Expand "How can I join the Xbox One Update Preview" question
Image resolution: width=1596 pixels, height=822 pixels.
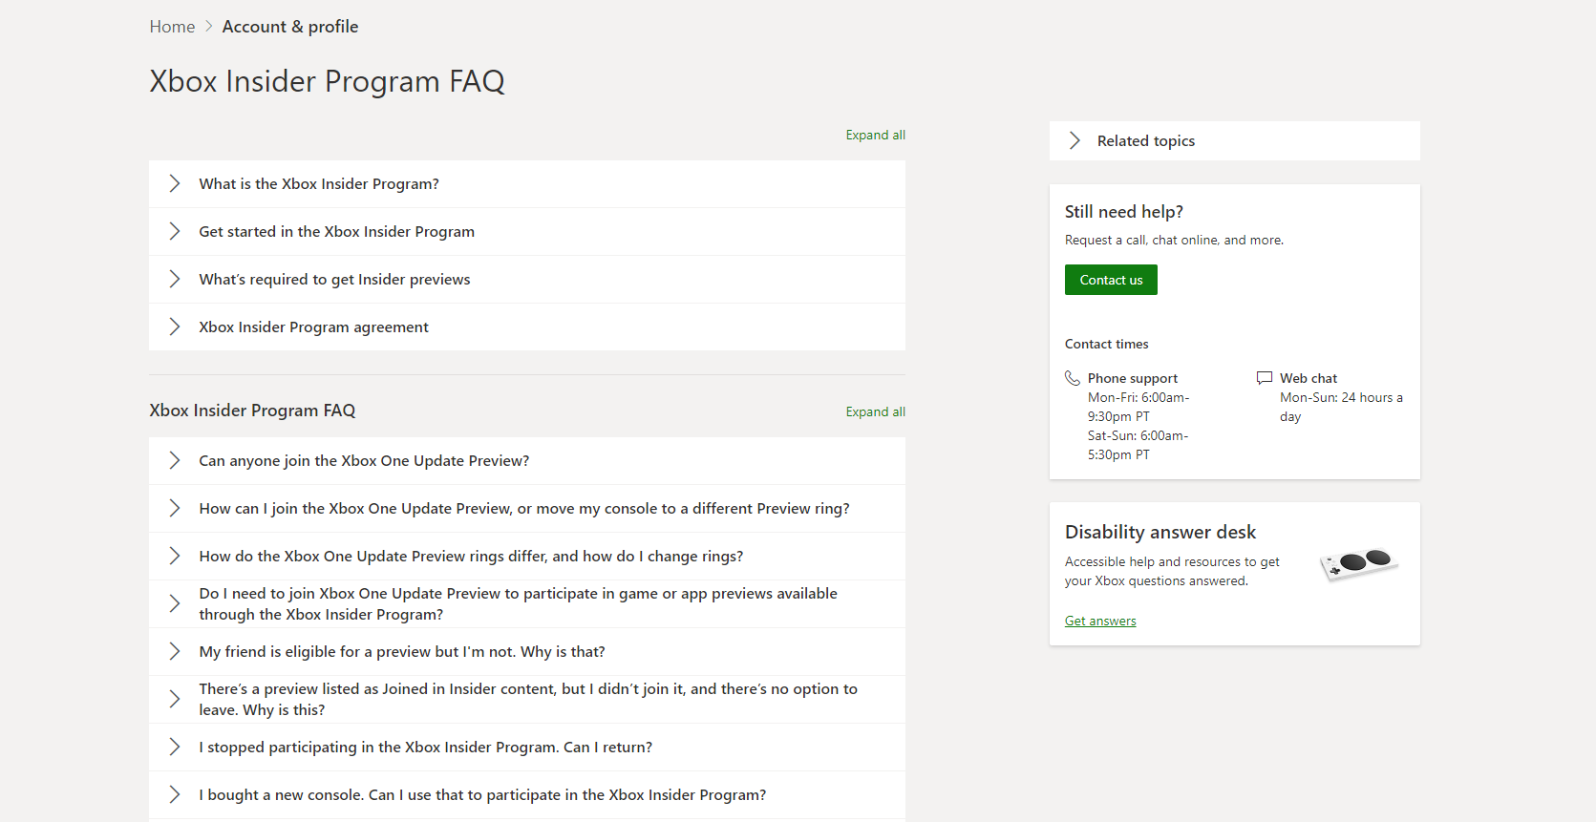[527, 509]
